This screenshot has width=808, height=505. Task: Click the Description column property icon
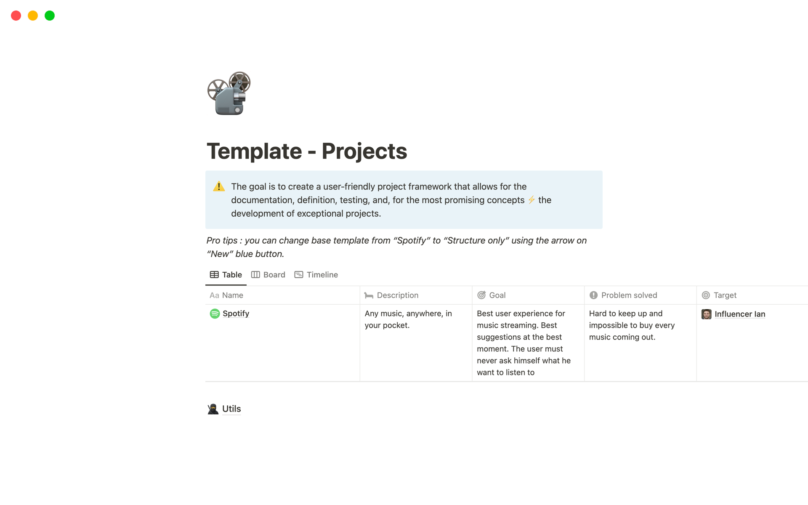pos(369,295)
